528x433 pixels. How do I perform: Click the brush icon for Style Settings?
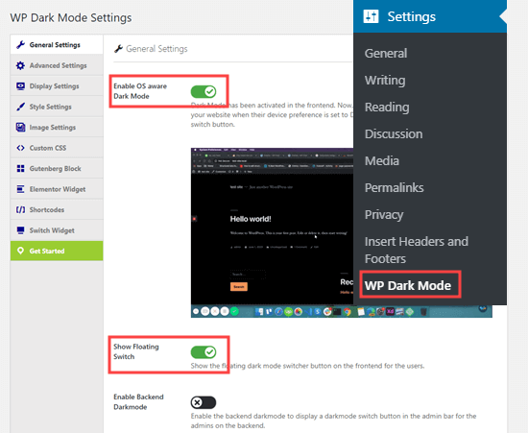click(20, 107)
